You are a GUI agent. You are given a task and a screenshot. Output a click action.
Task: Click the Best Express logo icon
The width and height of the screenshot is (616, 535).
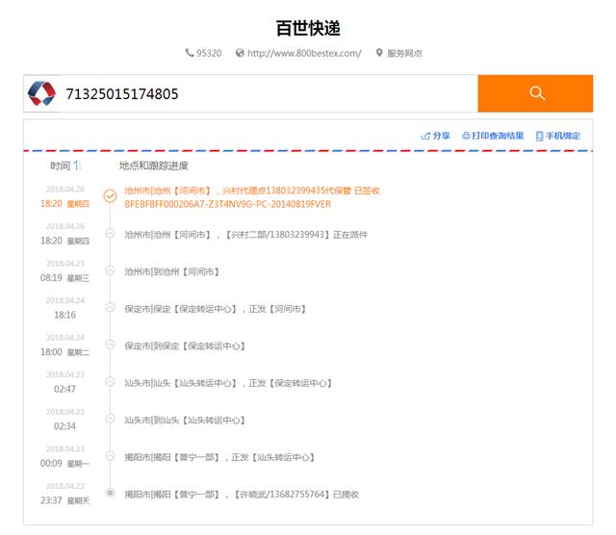point(41,93)
